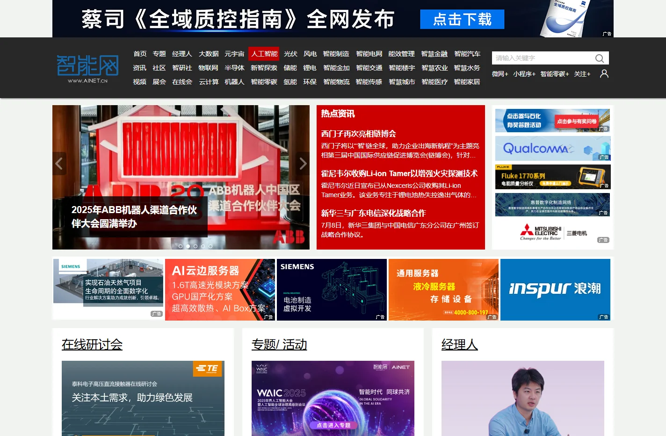This screenshot has height=436, width=666.
Task: Click the search magnifier icon
Action: (599, 58)
